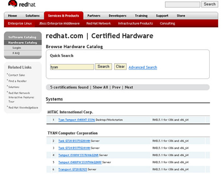
Task: Open Tyan Tempest i5400XT S5396 link
Action: (77, 120)
